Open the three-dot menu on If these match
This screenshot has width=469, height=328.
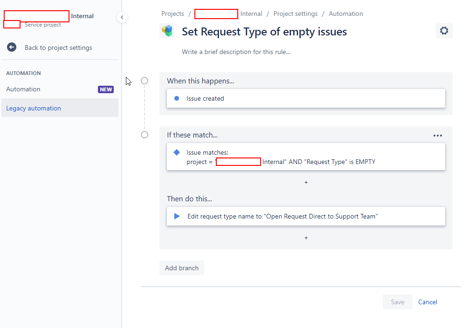(438, 135)
